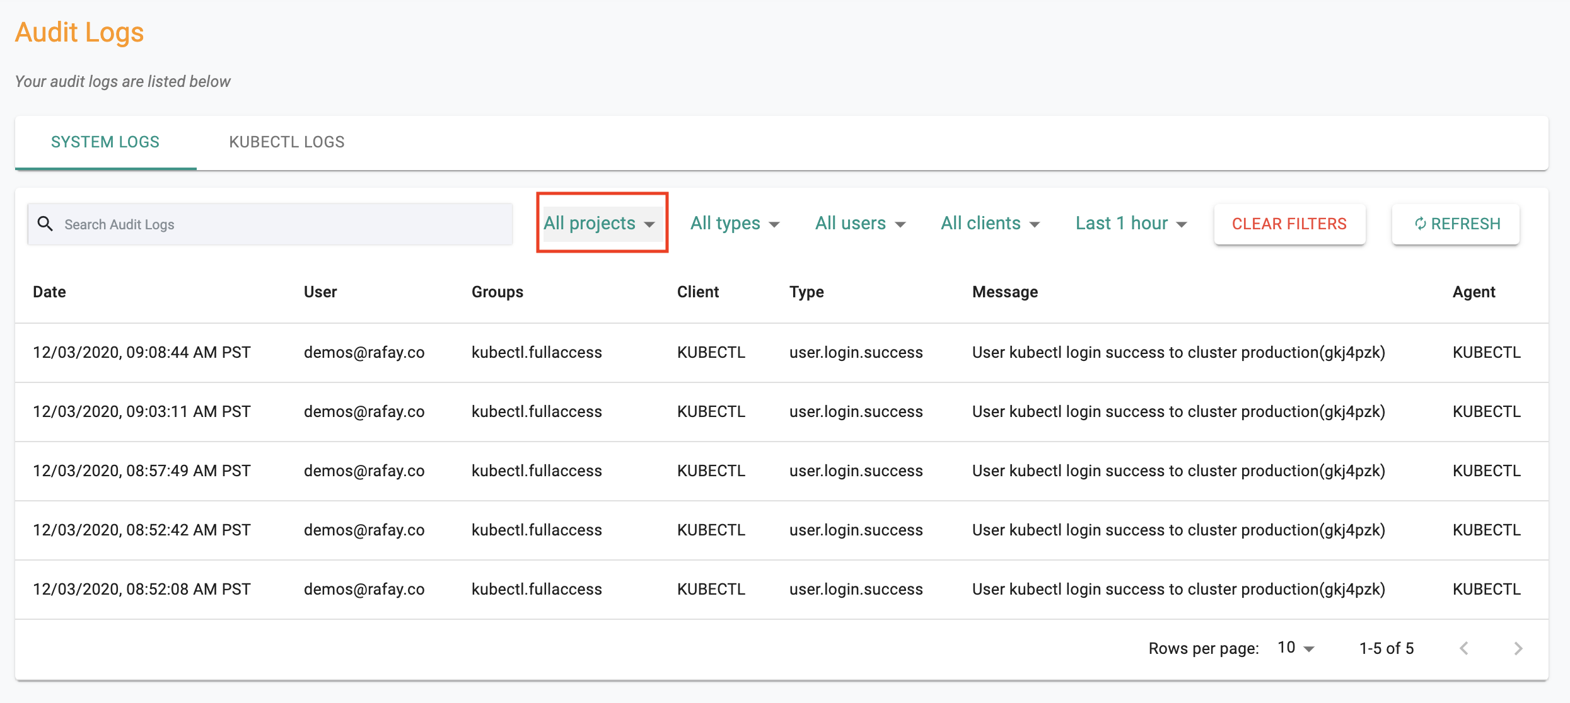Focus the Search Audit Logs field
Image resolution: width=1570 pixels, height=703 pixels.
click(270, 224)
